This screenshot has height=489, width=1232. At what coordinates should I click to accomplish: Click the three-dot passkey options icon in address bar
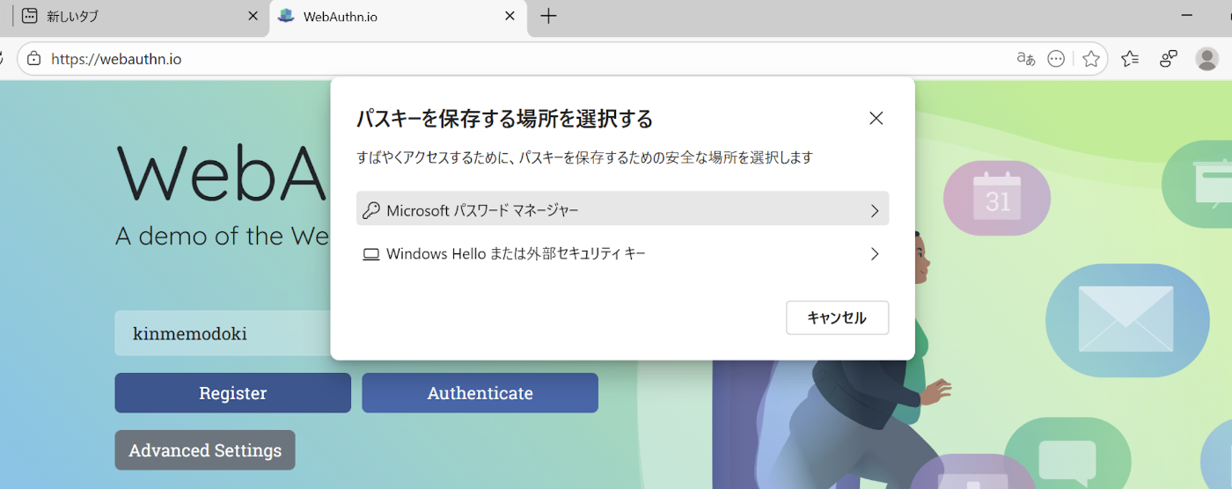pos(1057,59)
